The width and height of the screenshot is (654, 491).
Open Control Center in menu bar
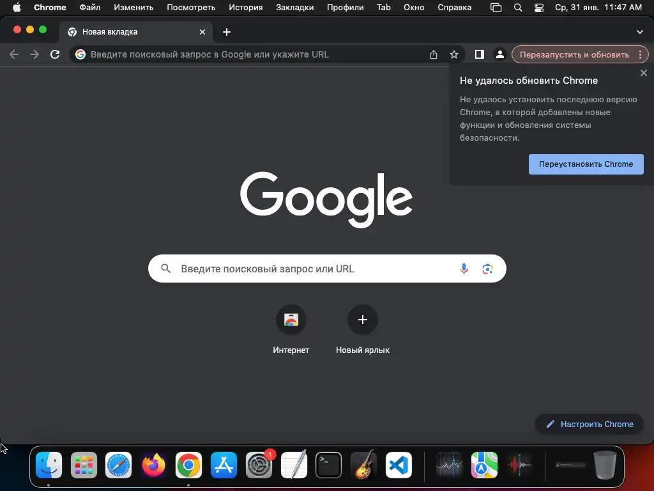point(539,8)
